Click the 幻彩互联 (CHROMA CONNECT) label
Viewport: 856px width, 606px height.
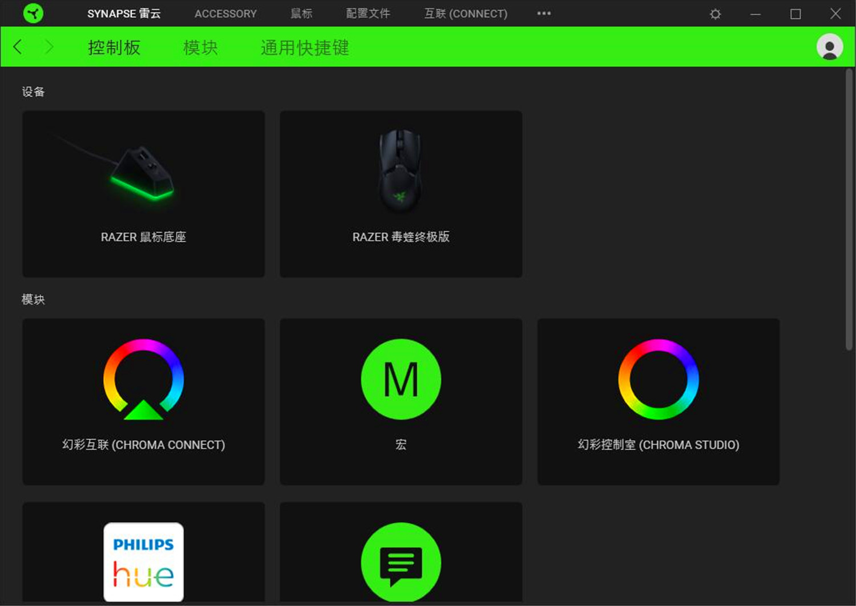point(144,445)
